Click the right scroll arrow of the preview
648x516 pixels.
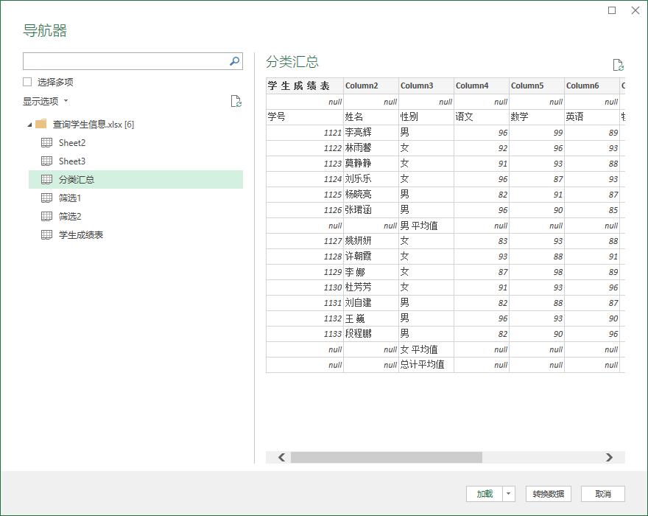click(x=608, y=458)
